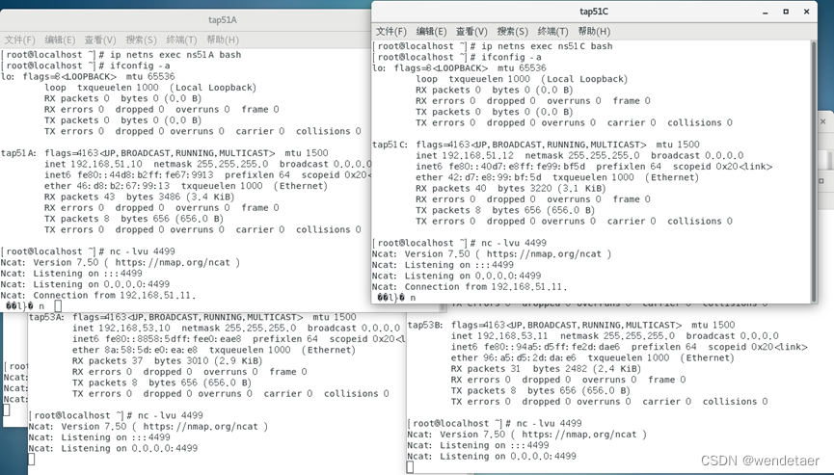Image resolution: width=834 pixels, height=475 pixels.
Task: Open 文件(F) menu in tap51C window
Action: pos(390,32)
